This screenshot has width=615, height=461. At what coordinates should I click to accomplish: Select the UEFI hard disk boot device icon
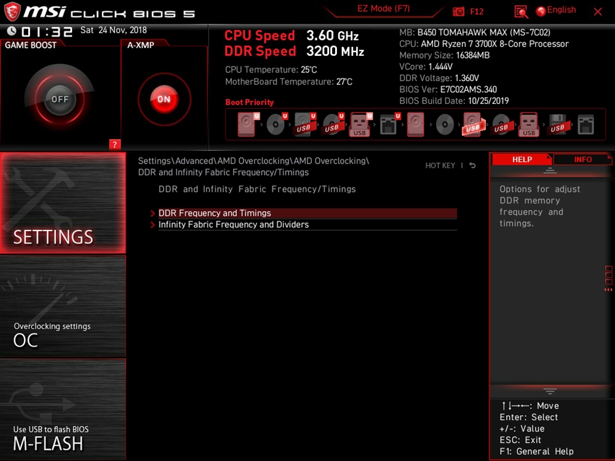coord(247,124)
